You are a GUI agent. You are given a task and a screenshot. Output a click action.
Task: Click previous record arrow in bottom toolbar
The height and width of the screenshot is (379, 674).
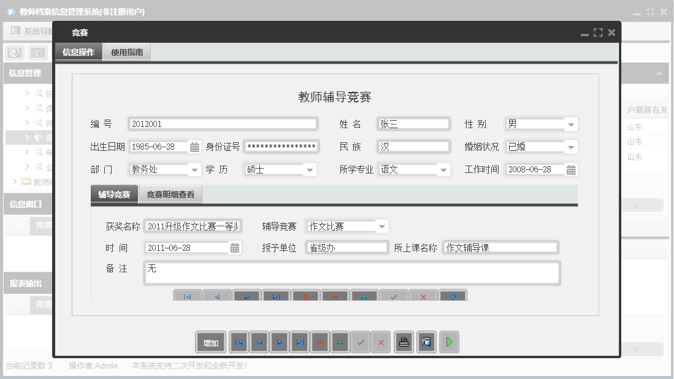(x=259, y=342)
